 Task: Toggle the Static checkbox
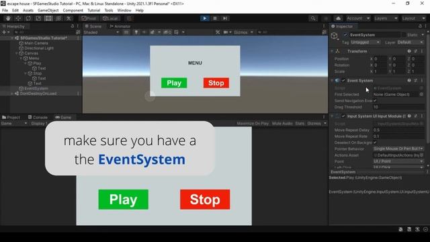pos(403,35)
